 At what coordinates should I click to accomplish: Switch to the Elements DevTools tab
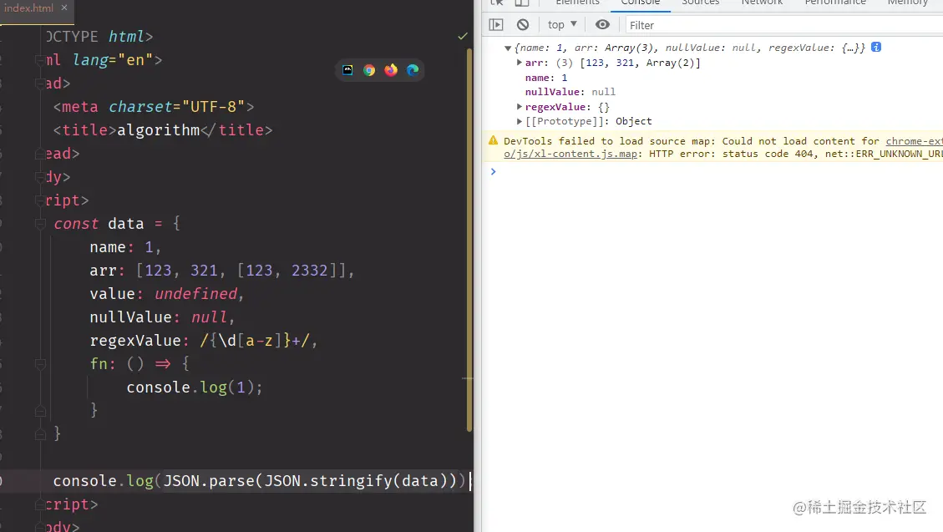577,3
